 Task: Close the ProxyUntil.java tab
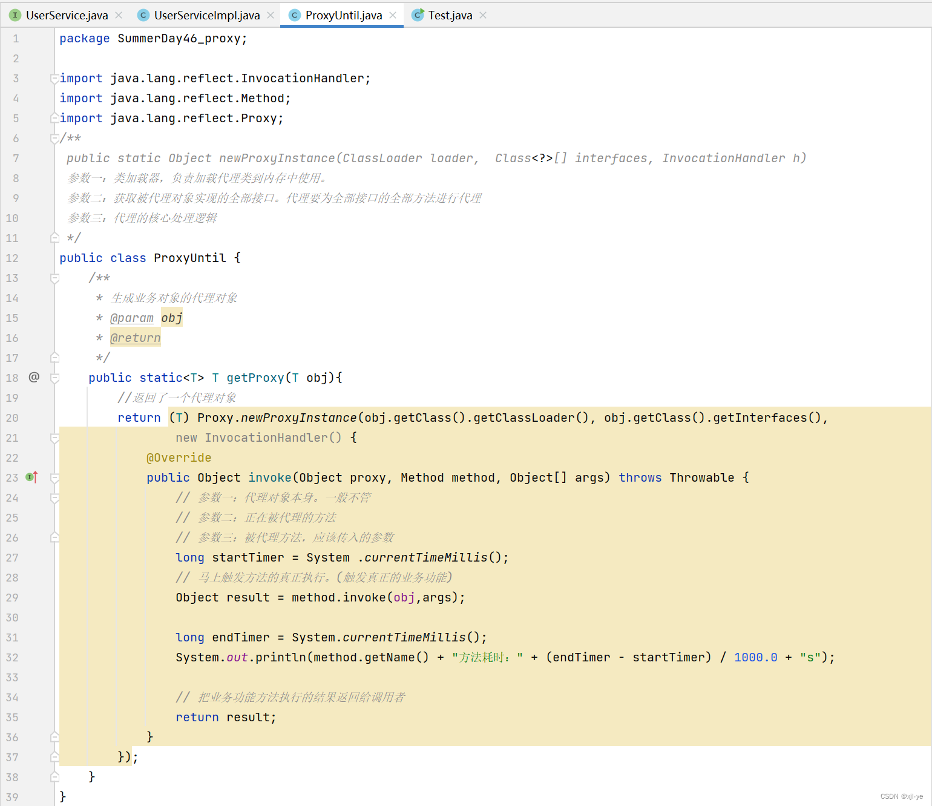click(393, 15)
